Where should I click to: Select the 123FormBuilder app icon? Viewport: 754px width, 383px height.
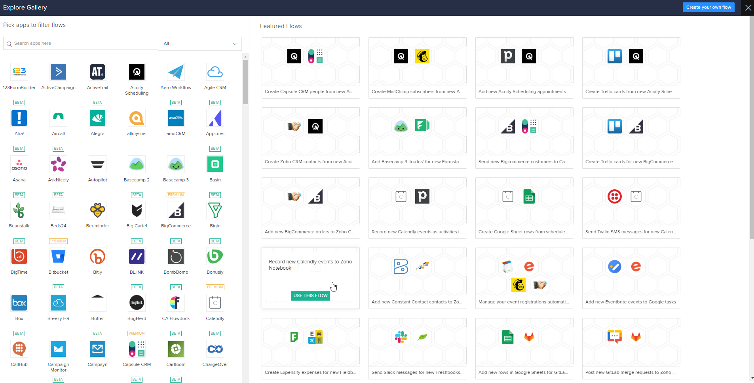click(19, 72)
